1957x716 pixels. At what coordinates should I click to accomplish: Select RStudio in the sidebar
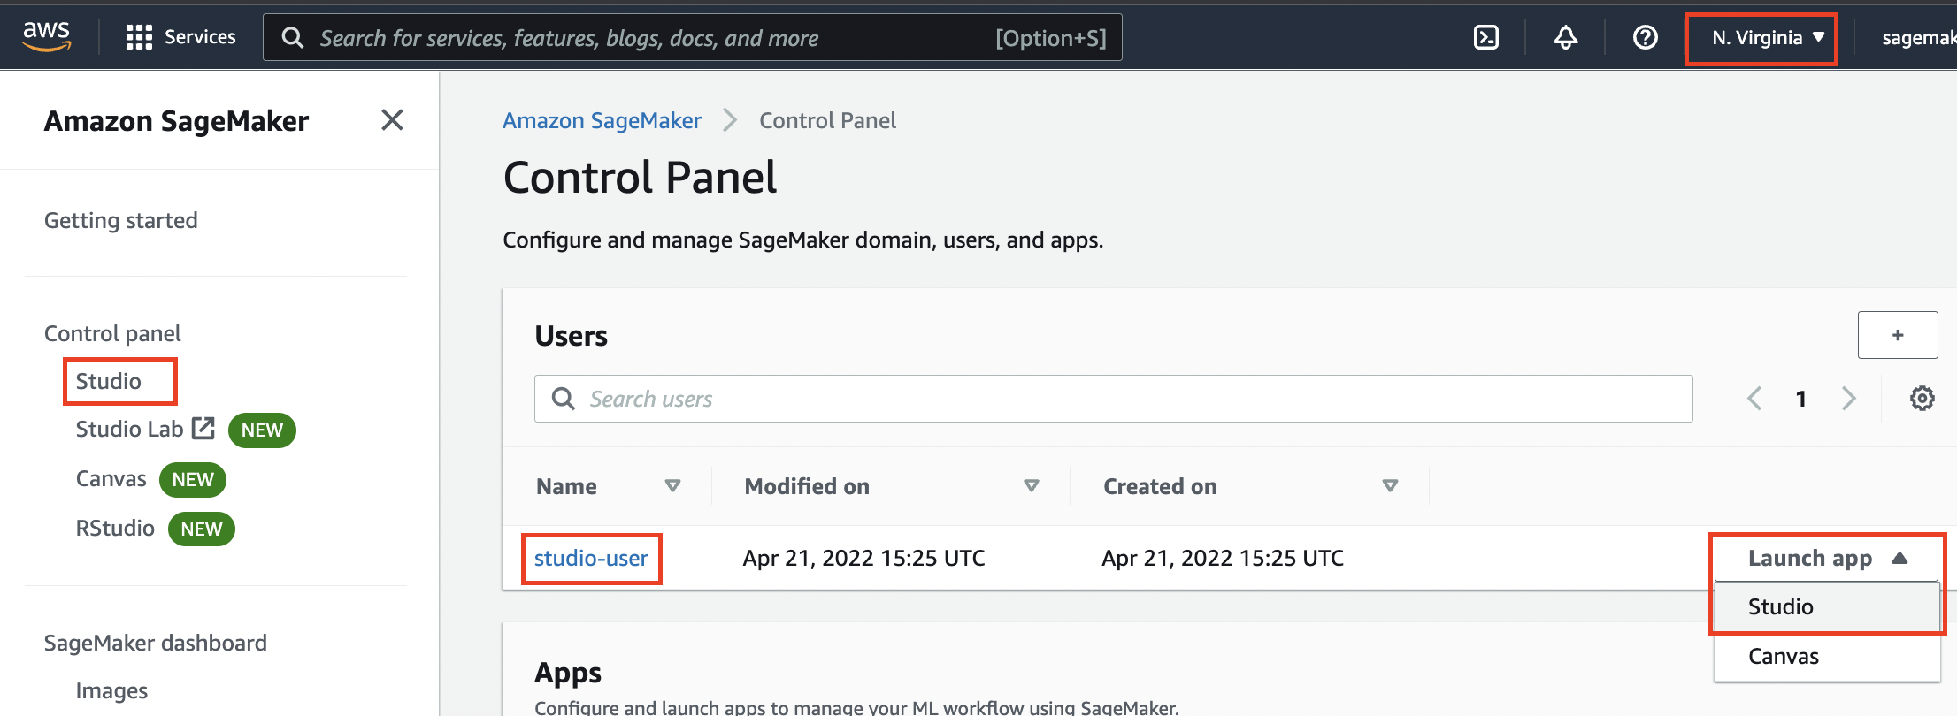click(115, 529)
